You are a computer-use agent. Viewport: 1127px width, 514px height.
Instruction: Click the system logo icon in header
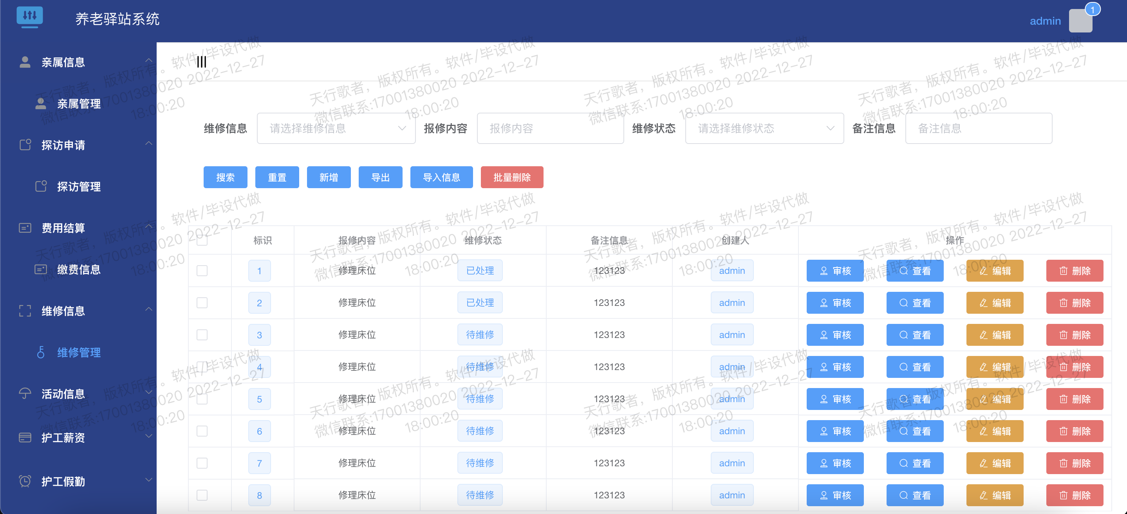pos(30,16)
